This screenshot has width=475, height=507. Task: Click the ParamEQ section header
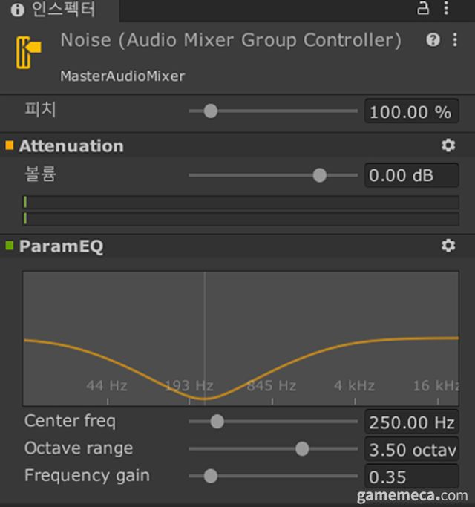61,246
